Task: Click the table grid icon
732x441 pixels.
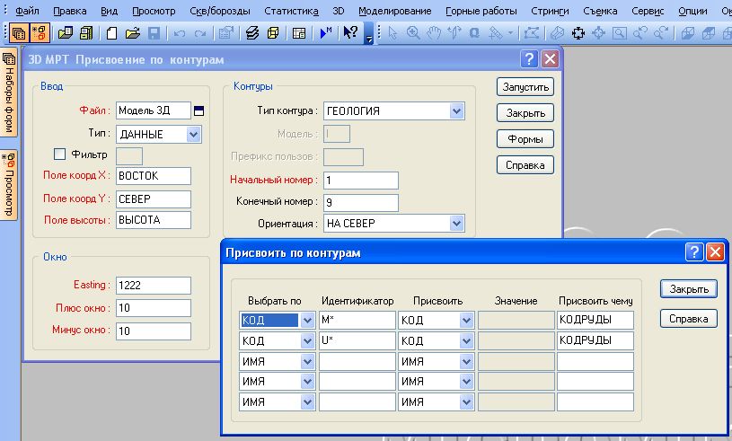Action: pyautogui.click(x=299, y=33)
